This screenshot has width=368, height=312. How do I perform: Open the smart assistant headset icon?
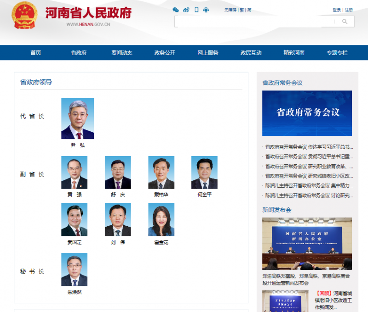(x=206, y=10)
